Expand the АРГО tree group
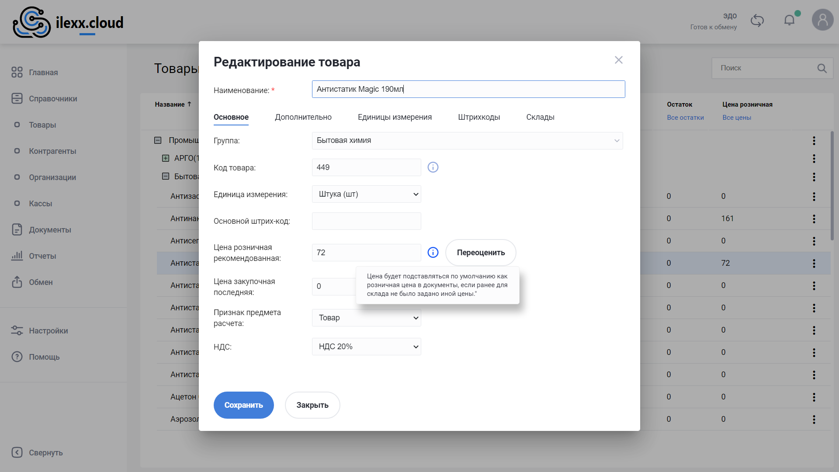Viewport: 839px width, 472px height. [x=166, y=158]
